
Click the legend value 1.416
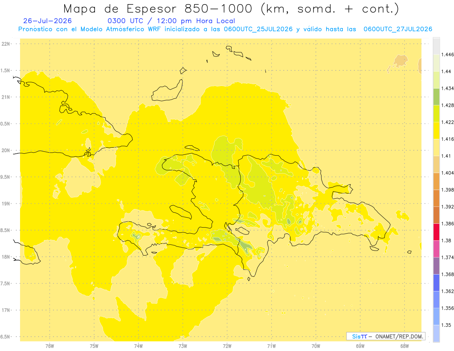click(x=448, y=139)
